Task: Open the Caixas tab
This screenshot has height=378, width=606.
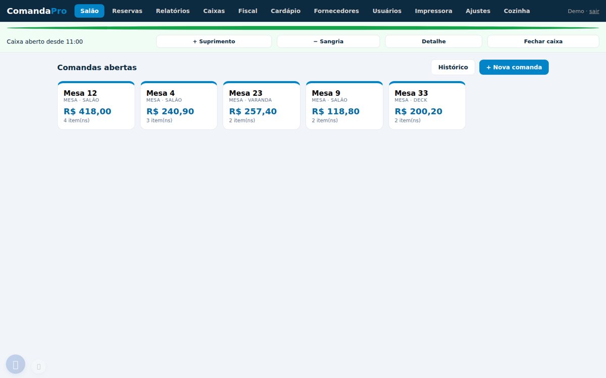Action: pyautogui.click(x=214, y=11)
